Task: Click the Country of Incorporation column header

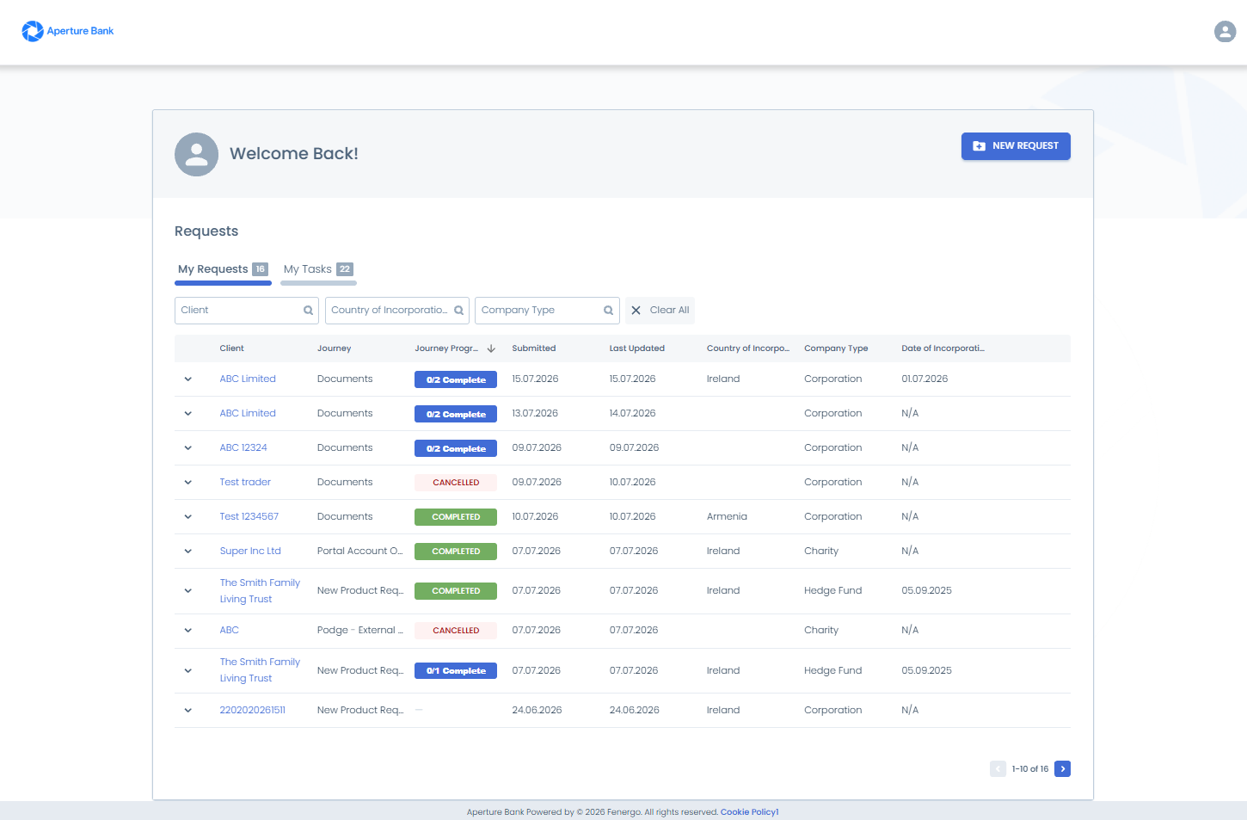Action: click(748, 348)
